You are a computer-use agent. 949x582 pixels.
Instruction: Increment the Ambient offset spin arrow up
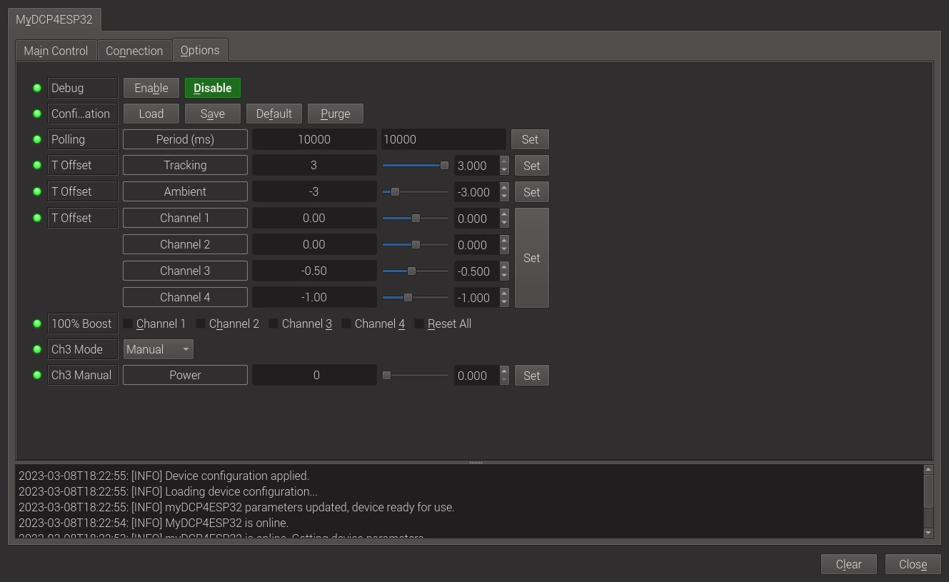click(504, 188)
